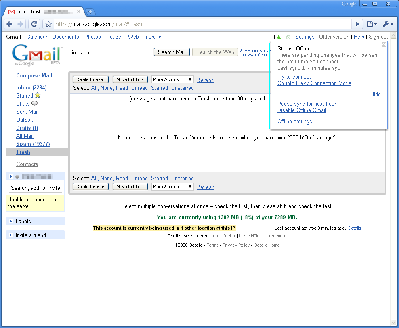Viewport: 399px width, 328px height.
Task: Hide the offline status details
Action: pos(375,94)
